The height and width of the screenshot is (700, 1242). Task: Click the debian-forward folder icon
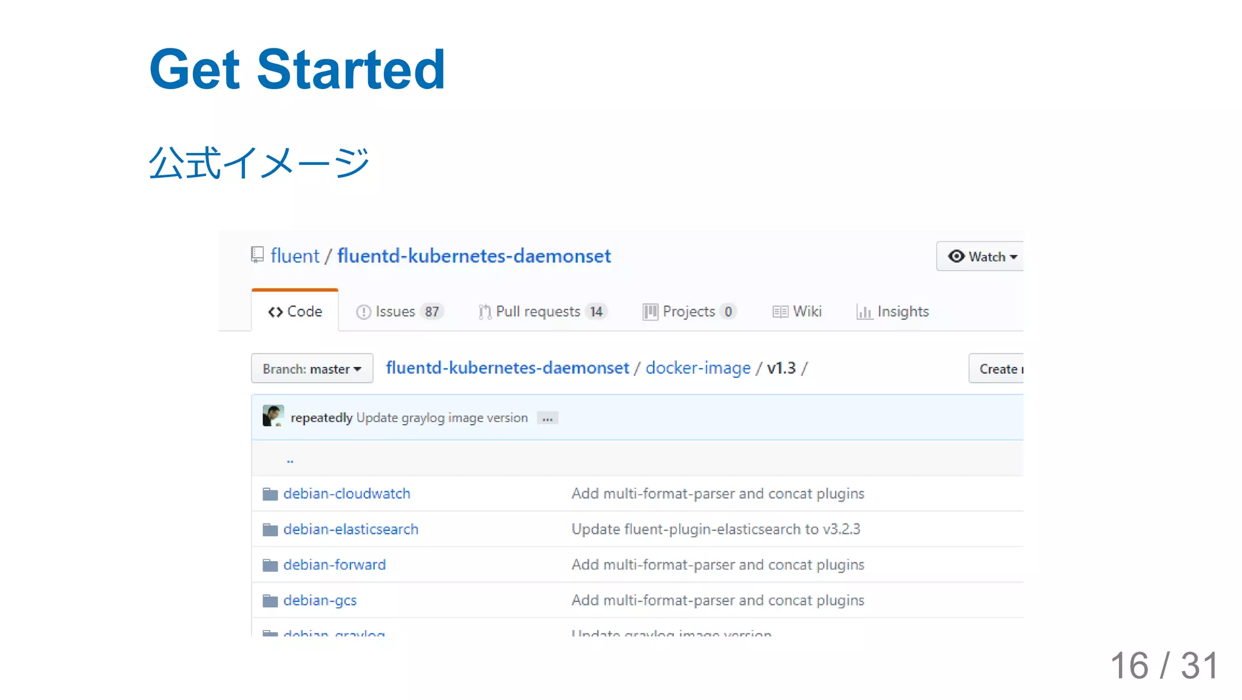(270, 565)
